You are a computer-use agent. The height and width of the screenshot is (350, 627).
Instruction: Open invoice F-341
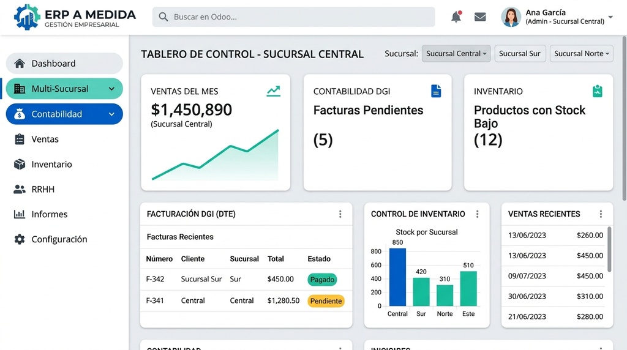tap(155, 300)
